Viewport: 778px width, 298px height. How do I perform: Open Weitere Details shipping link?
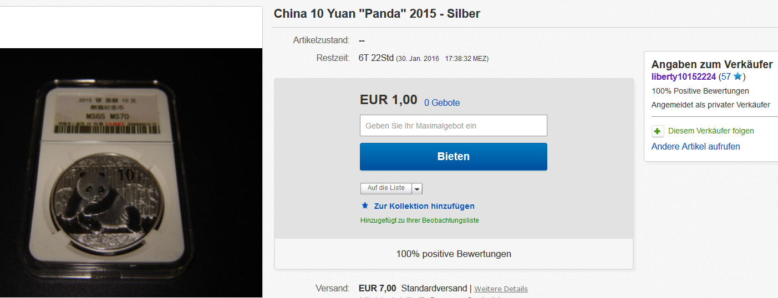(x=501, y=289)
